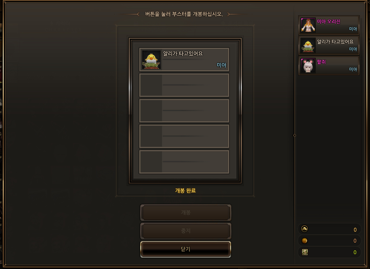
Task: Click the 개봉 open button
Action: [x=186, y=213]
